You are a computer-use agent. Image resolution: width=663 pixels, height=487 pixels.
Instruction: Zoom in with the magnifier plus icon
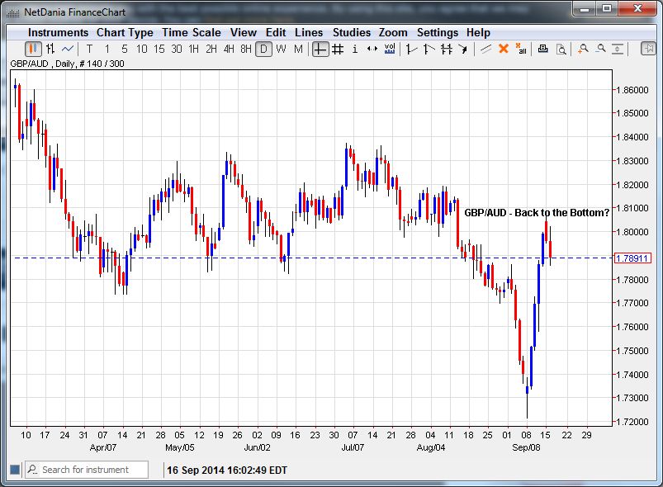(584, 50)
